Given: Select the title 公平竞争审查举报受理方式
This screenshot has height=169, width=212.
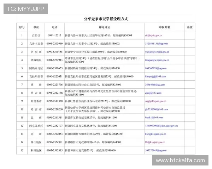Looking at the screenshot, I should (x=106, y=19).
